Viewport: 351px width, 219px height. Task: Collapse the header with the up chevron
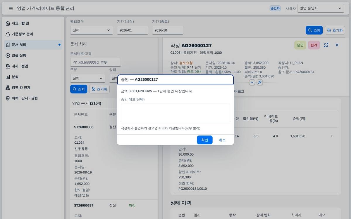(x=252, y=82)
